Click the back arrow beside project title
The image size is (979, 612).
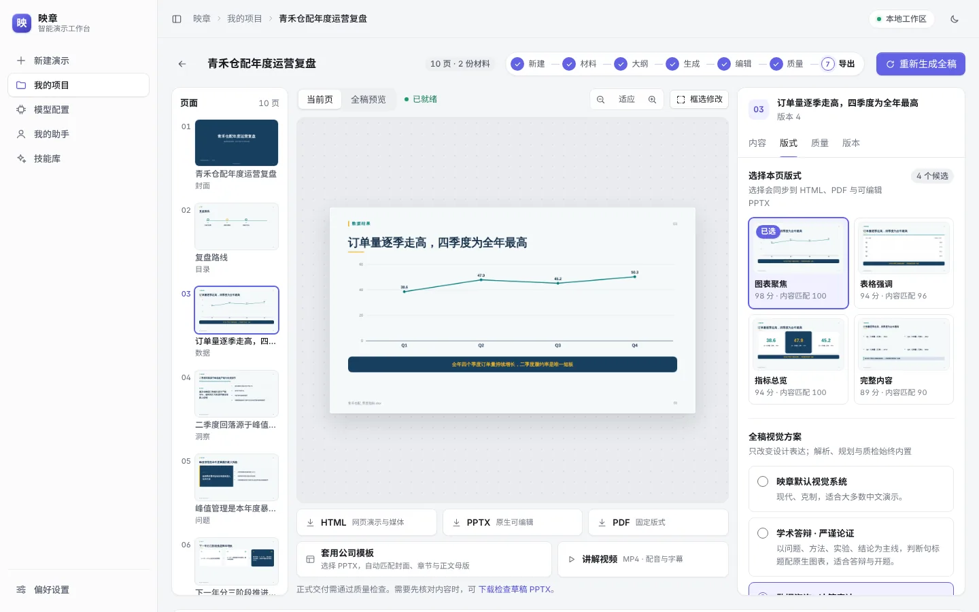182,64
